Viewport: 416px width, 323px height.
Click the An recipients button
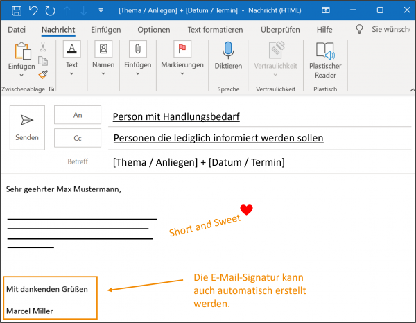(78, 115)
